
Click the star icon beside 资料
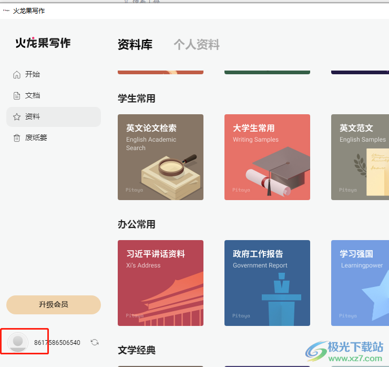(17, 117)
